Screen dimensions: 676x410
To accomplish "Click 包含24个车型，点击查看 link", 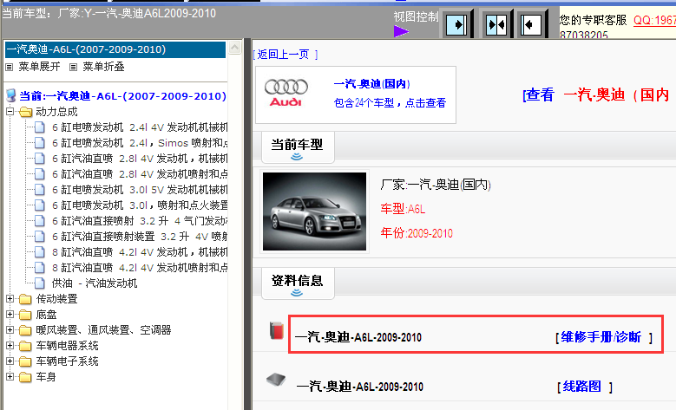I will click(390, 103).
